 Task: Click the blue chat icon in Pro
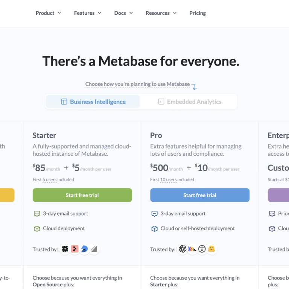click(x=154, y=214)
